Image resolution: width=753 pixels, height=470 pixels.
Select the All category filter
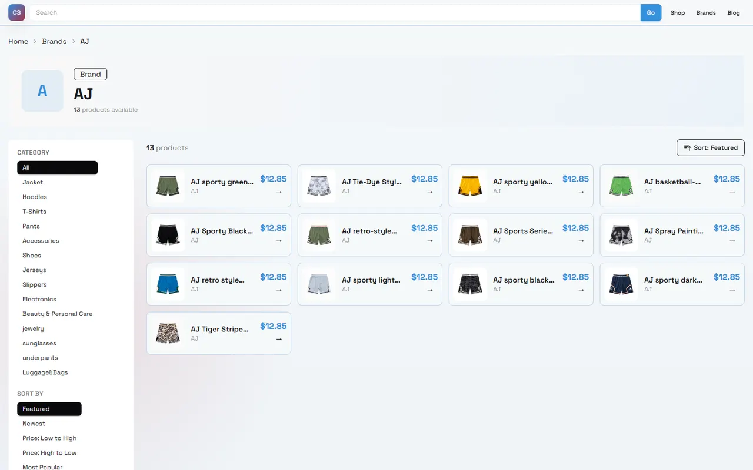[x=57, y=167]
